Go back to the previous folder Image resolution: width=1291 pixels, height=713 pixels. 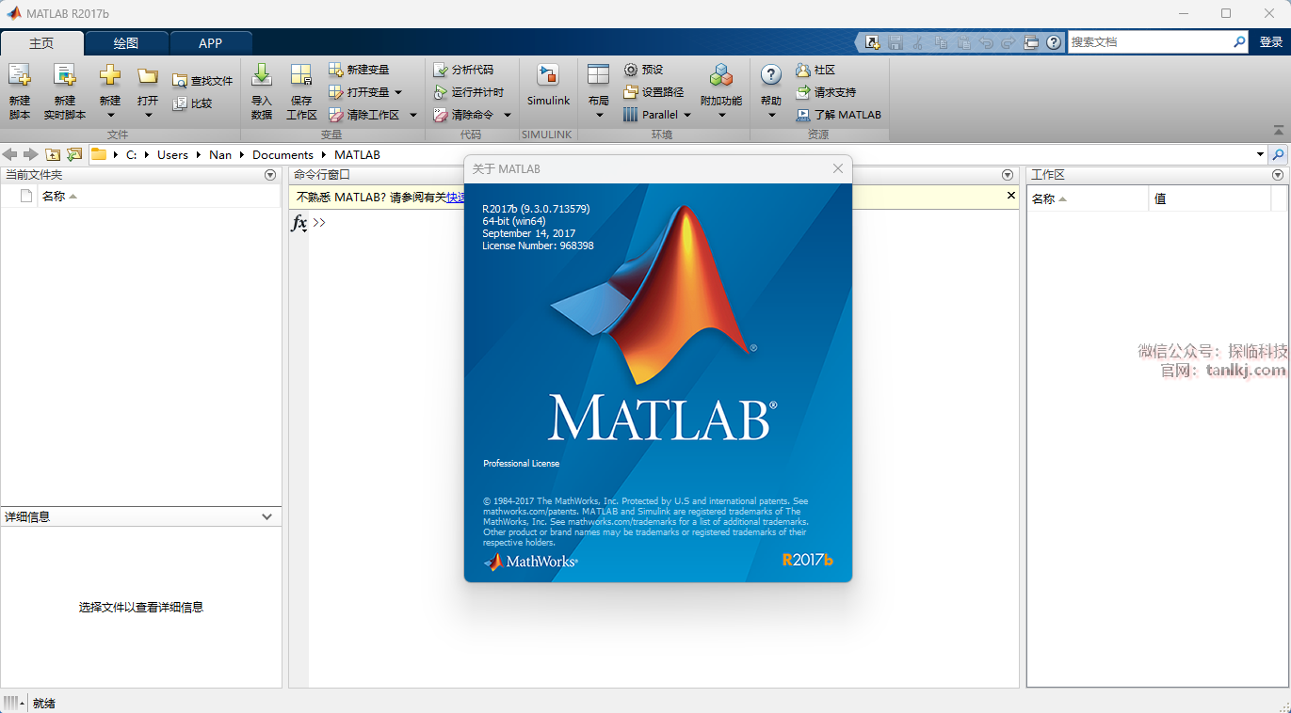(10, 154)
